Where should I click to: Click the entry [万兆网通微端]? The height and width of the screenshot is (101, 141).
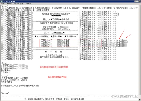click(64, 42)
